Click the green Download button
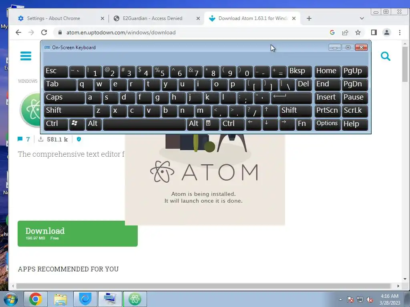Image resolution: width=410 pixels, height=307 pixels. coord(78,233)
